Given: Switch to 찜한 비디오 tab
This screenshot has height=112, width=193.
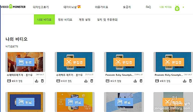Looking at the screenshot, I should pyautogui.click(x=65, y=20).
